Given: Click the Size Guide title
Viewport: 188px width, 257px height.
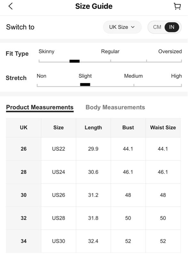Looking at the screenshot, I should point(94,6).
